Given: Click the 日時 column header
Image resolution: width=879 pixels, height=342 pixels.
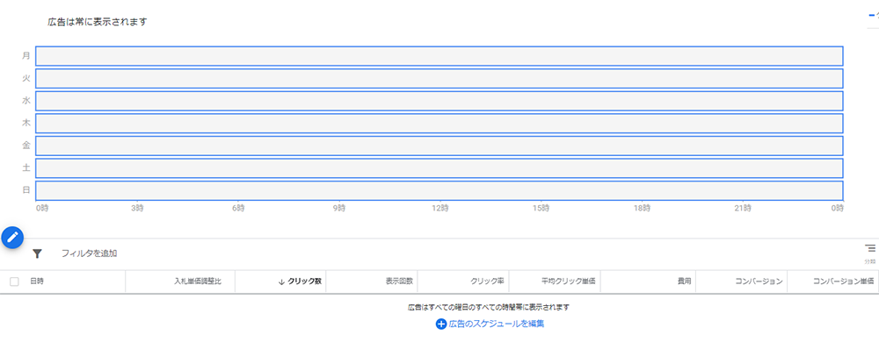Looking at the screenshot, I should tap(37, 281).
